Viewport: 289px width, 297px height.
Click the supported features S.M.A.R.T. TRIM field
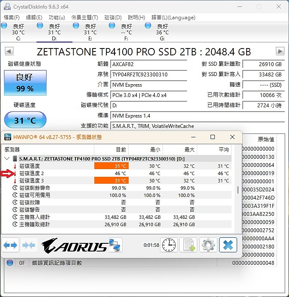[x=197, y=126]
